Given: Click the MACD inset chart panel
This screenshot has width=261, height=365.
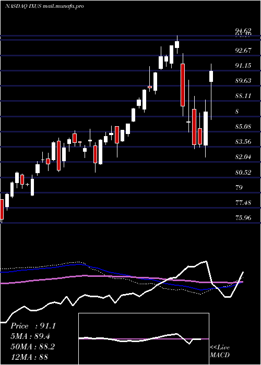Looking at the screenshot, I should click(144, 339).
